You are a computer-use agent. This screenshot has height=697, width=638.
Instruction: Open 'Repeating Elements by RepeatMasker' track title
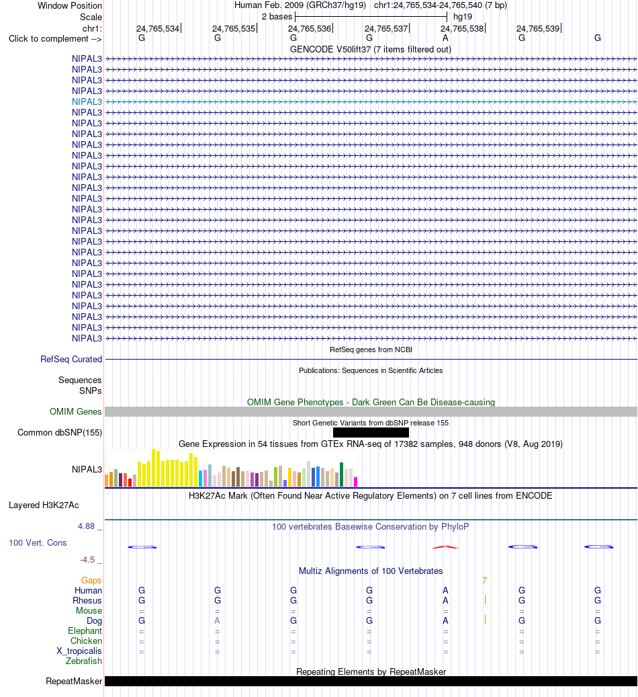pyautogui.click(x=371, y=671)
